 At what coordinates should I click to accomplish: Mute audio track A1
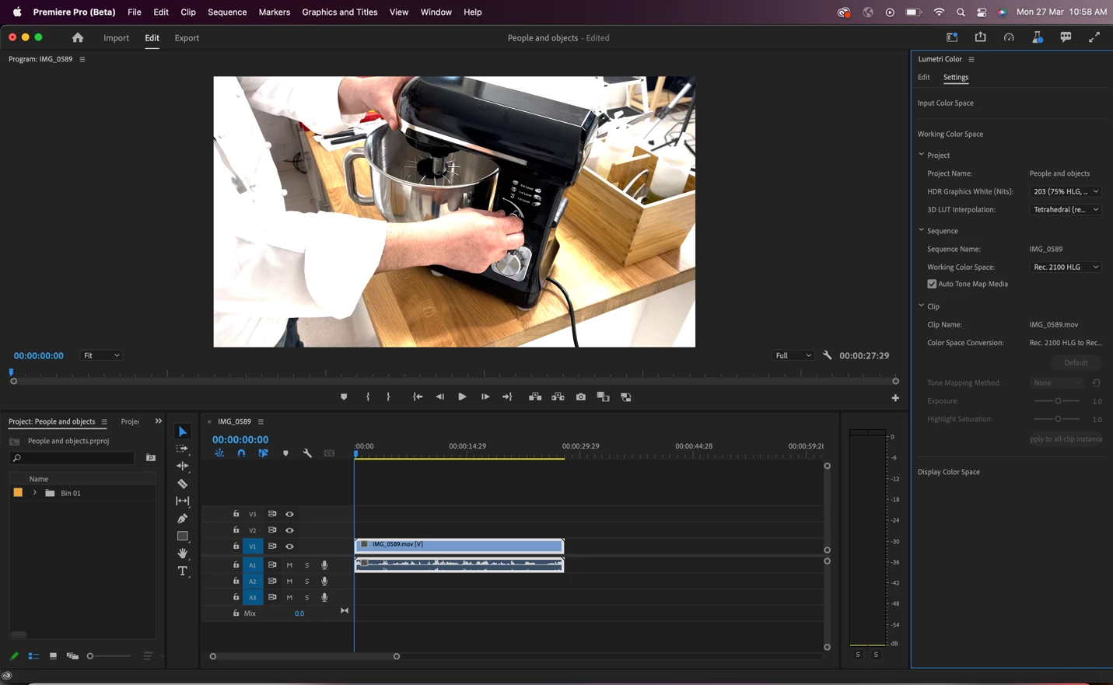[x=289, y=565]
